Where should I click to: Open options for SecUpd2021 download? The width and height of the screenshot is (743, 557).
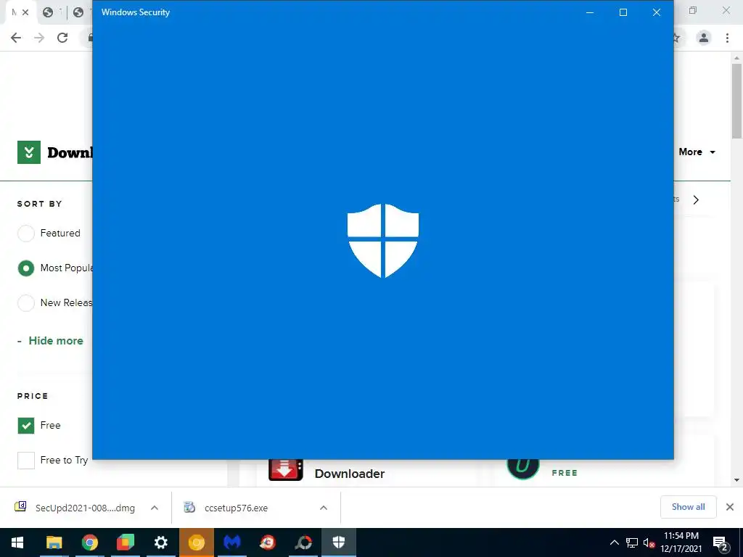tap(155, 508)
